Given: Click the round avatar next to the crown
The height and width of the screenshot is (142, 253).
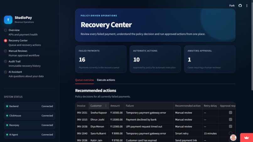Looking at the screenshot, I should pos(233,138).
